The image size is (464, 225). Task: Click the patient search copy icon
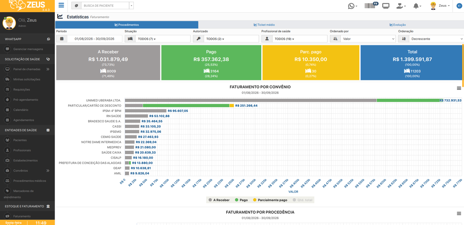click(76, 5)
